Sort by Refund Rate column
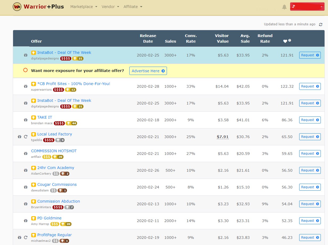Viewport: 328px width, 245px height. pos(265,38)
